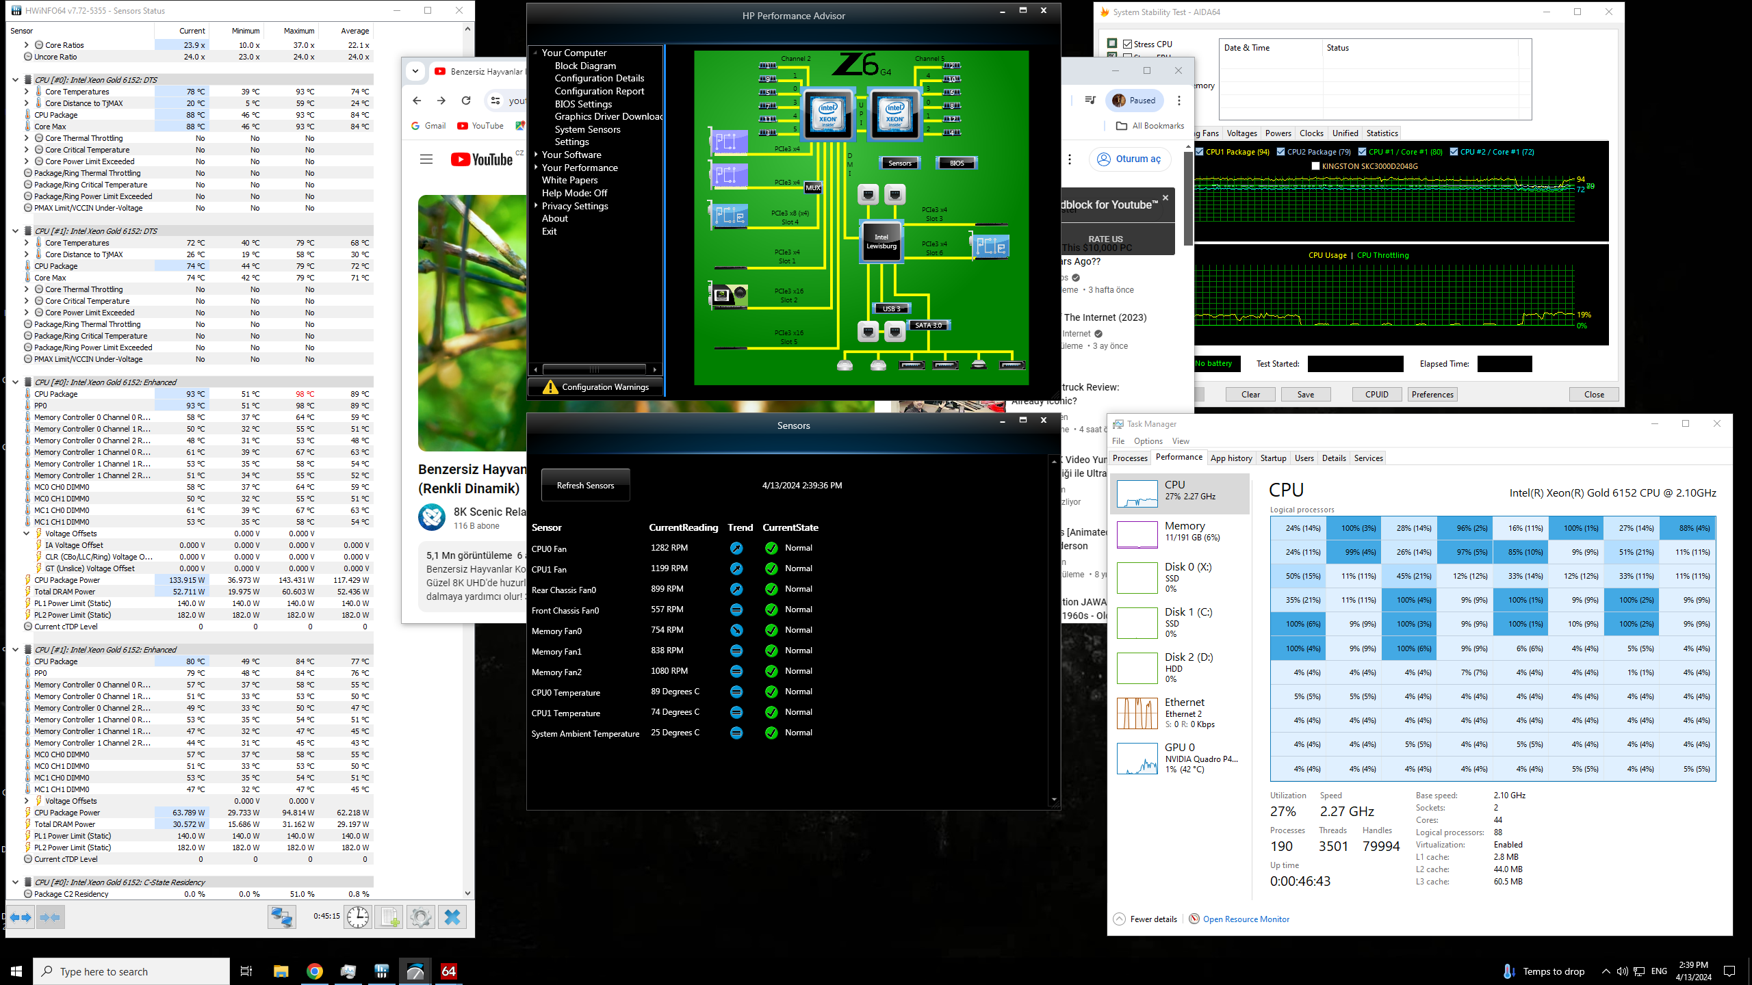Uncheck CPU #1 / Core #1 graph checkbox
Image resolution: width=1752 pixels, height=985 pixels.
[x=1362, y=152]
